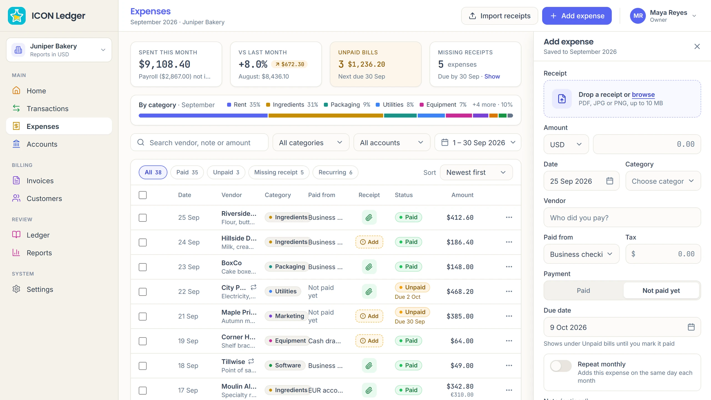The height and width of the screenshot is (400, 711).
Task: Click the blue Add expense button
Action: click(577, 16)
